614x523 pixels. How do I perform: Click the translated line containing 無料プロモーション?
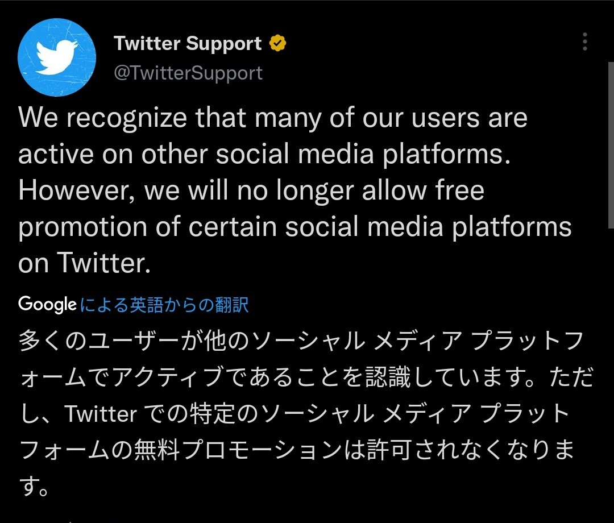(x=296, y=451)
